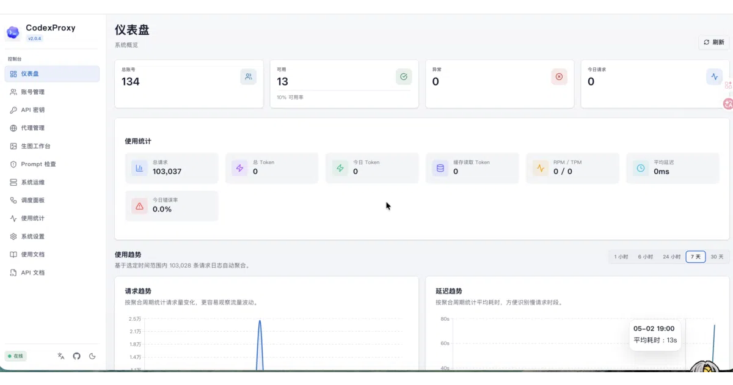Select the 6 小时 time range

pyautogui.click(x=646, y=257)
